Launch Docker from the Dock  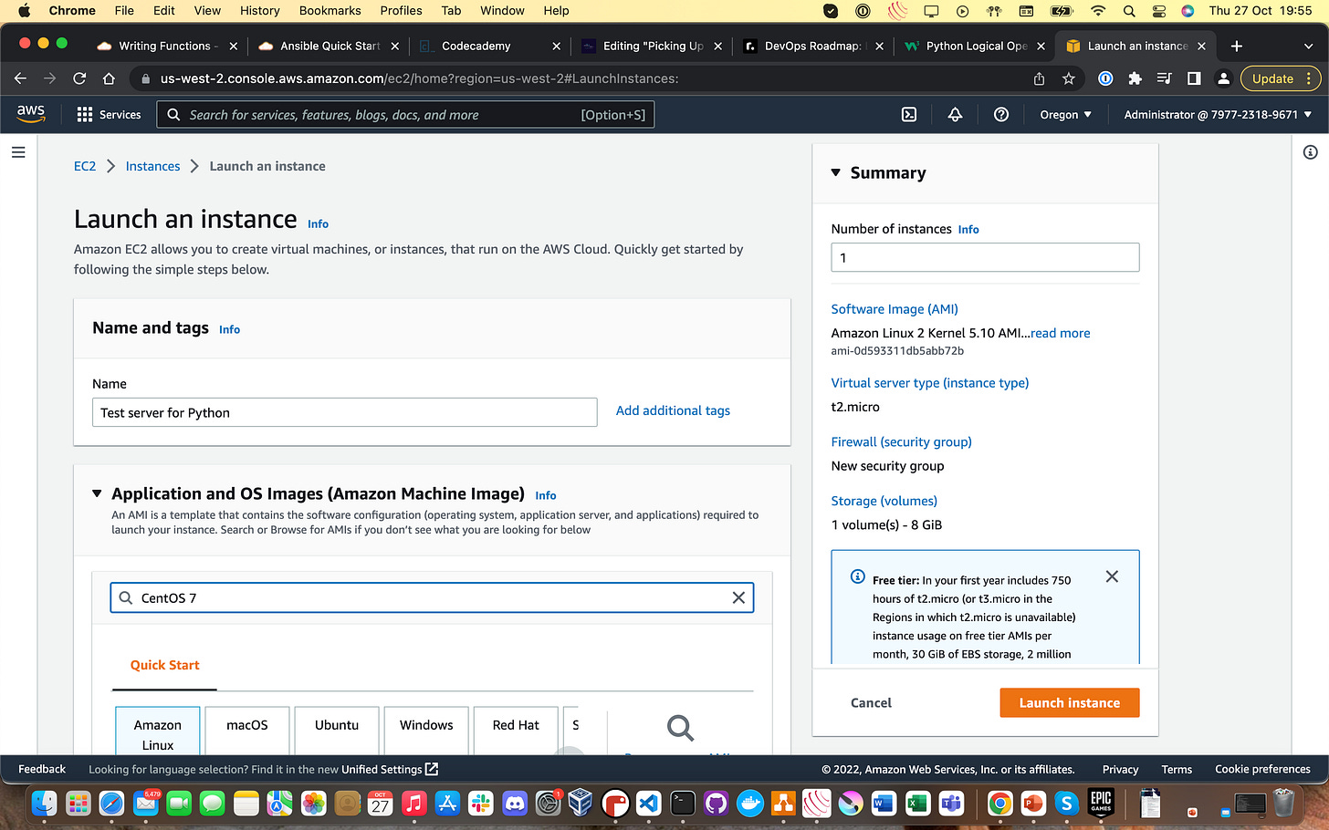pos(749,804)
